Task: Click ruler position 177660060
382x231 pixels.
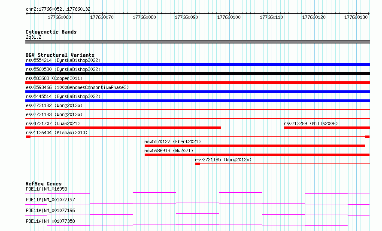Action: point(59,17)
